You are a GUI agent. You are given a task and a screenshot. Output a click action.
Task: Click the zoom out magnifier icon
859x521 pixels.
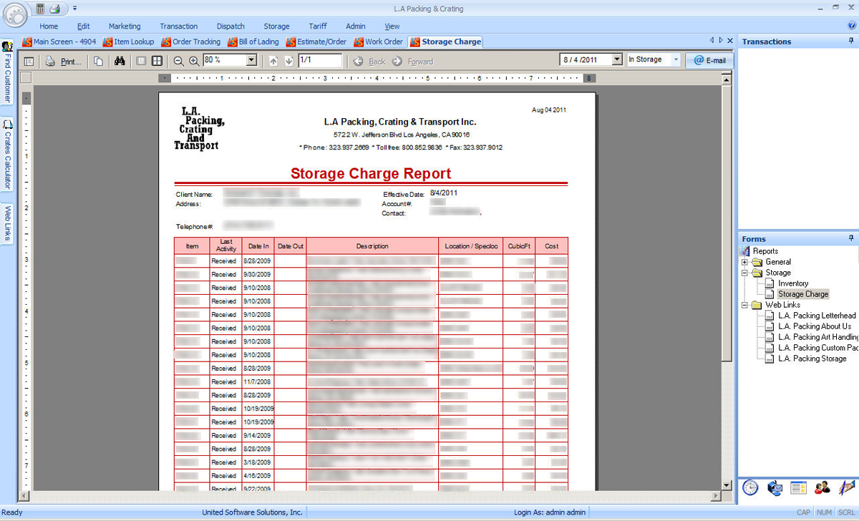tap(179, 61)
